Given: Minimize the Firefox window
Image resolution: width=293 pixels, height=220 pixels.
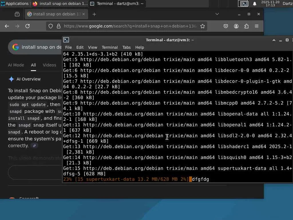Looking at the screenshot, I should tap(239, 14).
